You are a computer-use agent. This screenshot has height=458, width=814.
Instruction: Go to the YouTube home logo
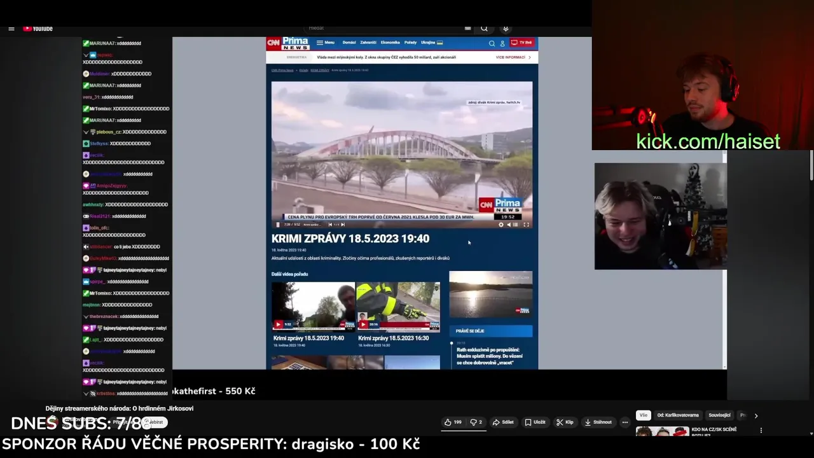tap(38, 29)
